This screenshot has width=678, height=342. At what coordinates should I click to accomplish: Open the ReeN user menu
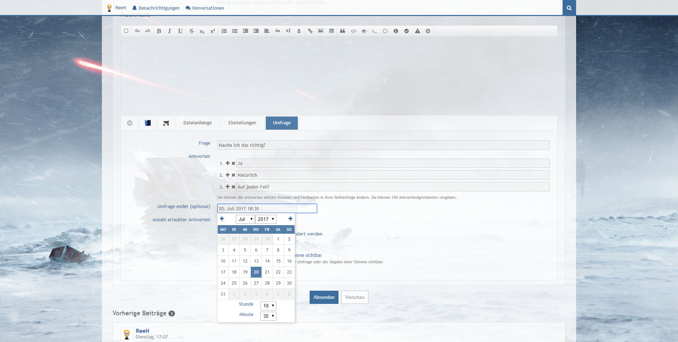[x=116, y=8]
